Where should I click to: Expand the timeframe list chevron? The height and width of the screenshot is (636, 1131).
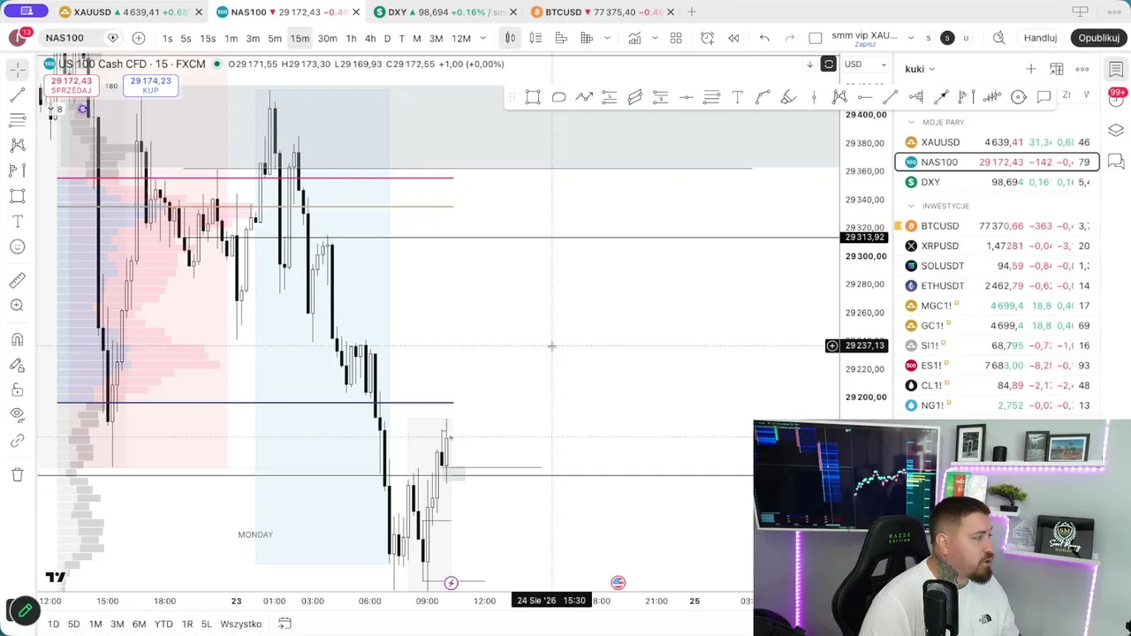tap(482, 38)
